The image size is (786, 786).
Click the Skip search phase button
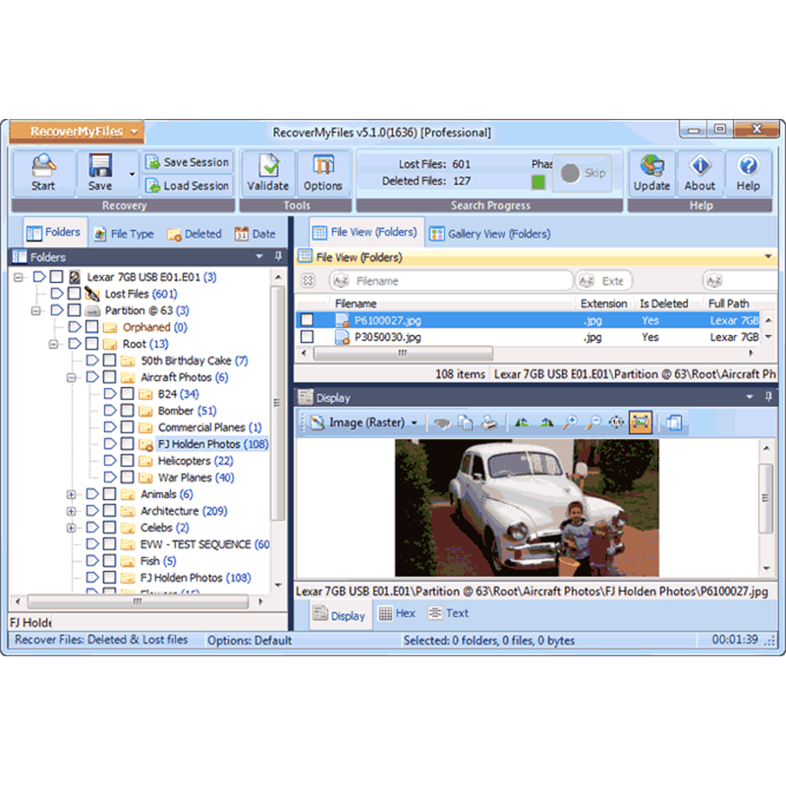(x=583, y=174)
